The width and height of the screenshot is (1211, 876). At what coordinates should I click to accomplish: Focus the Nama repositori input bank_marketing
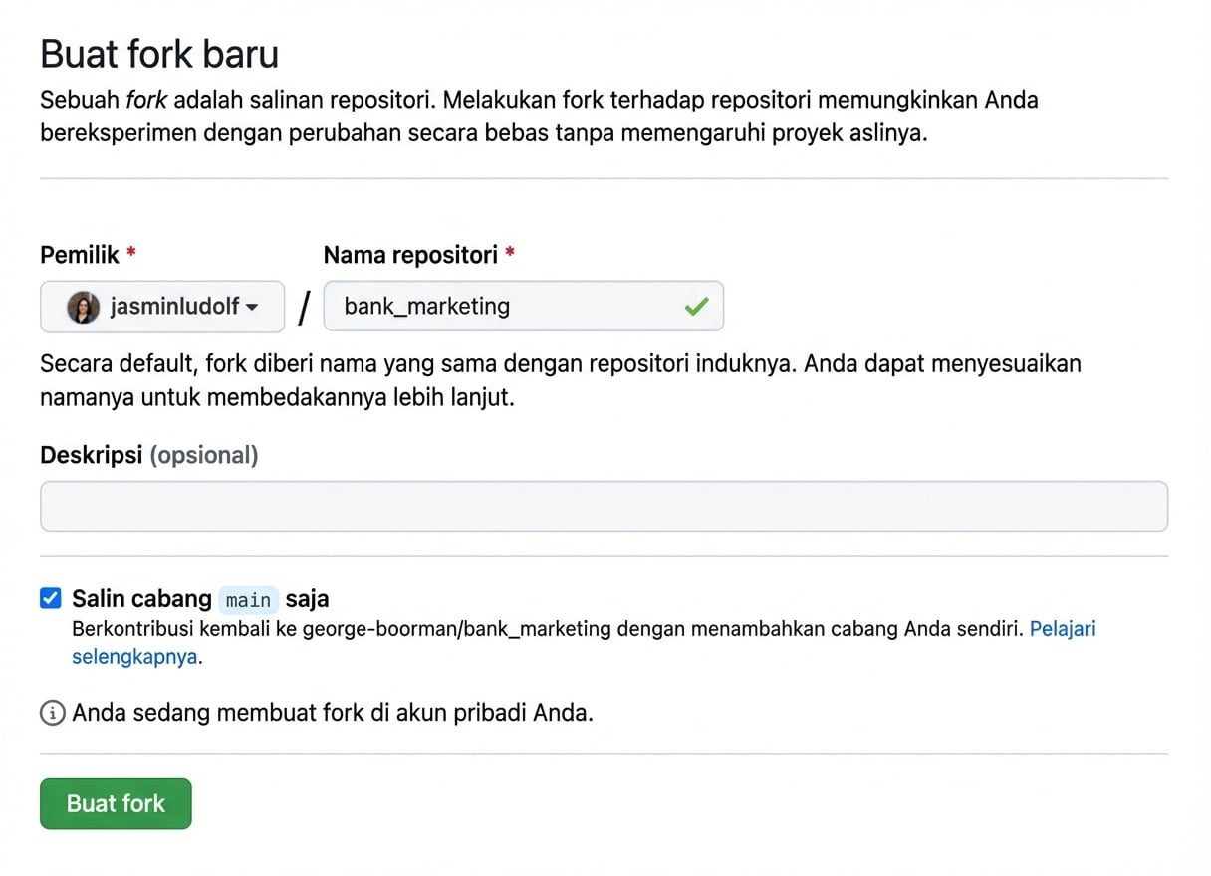click(x=523, y=307)
